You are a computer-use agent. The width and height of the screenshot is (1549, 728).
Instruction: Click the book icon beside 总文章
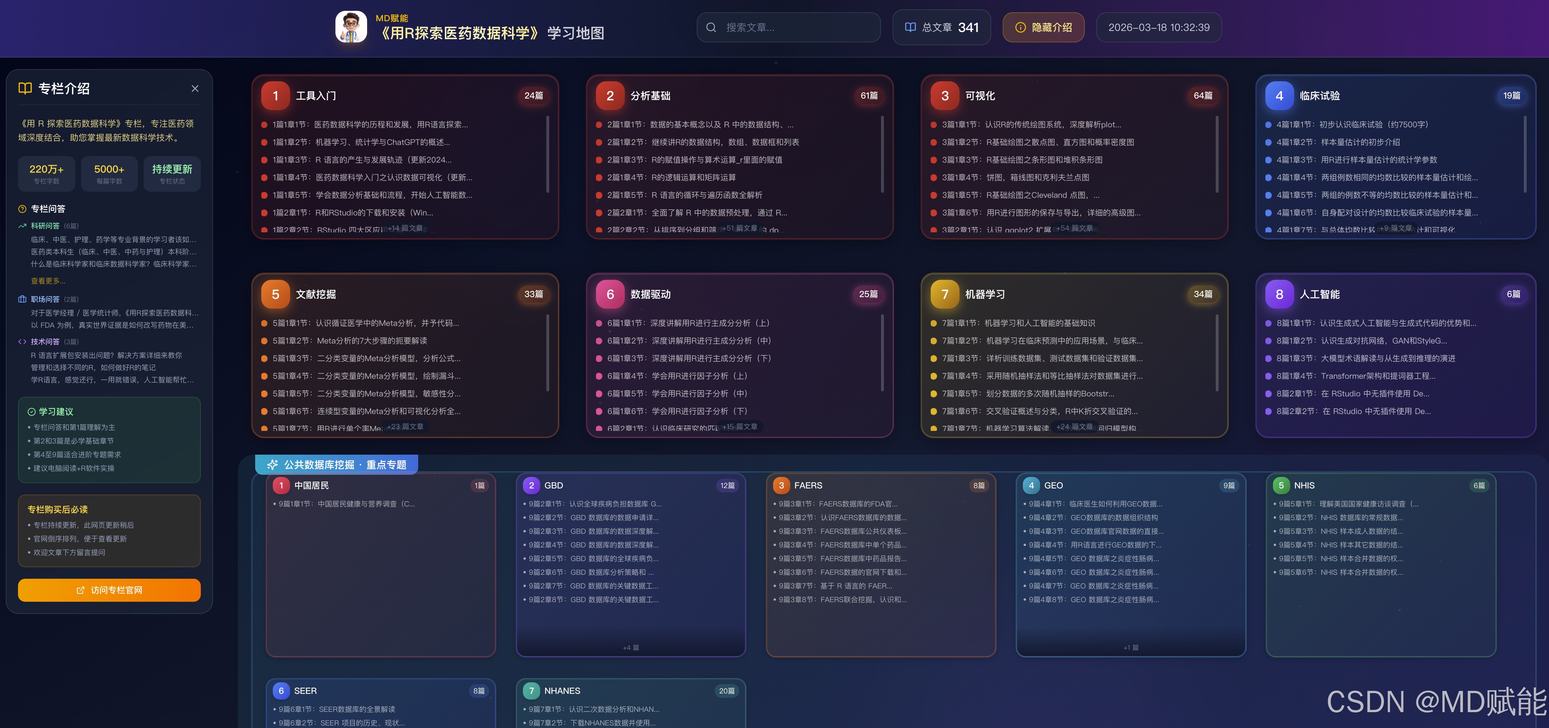[910, 28]
